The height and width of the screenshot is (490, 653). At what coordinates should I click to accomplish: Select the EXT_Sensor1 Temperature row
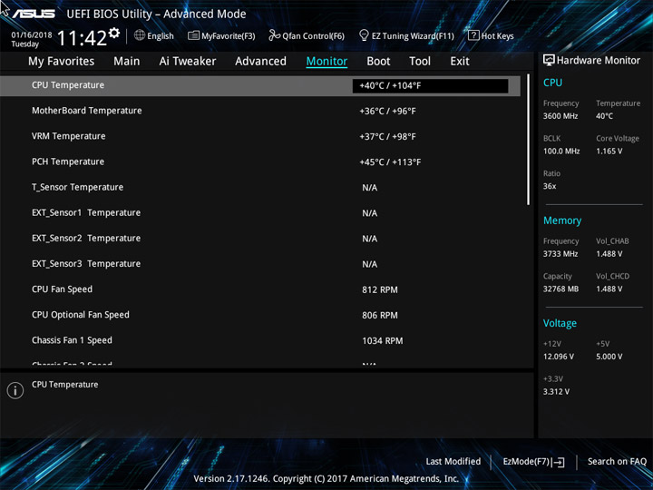tap(260, 213)
